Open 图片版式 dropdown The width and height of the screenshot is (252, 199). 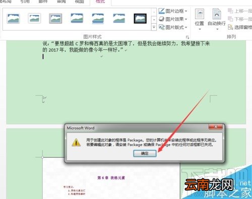[x=173, y=27]
